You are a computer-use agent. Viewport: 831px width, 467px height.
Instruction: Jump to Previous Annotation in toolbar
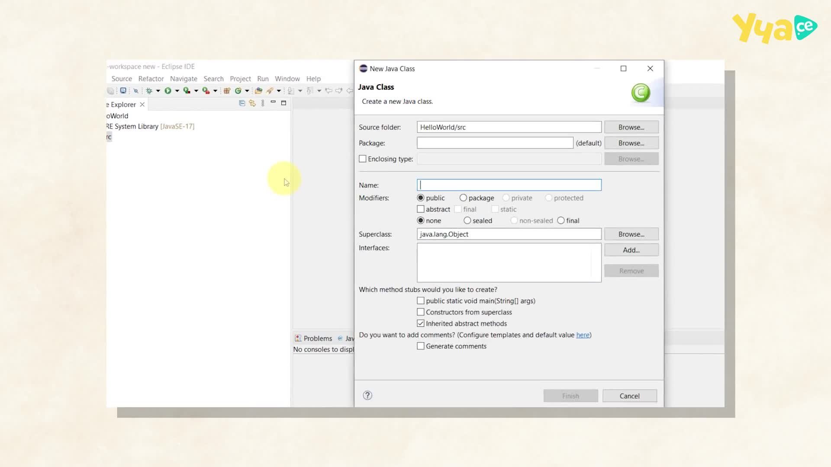pyautogui.click(x=310, y=90)
